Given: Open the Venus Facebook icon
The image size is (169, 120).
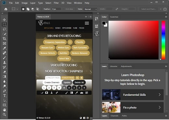Looking at the screenshot, I should (84, 118).
